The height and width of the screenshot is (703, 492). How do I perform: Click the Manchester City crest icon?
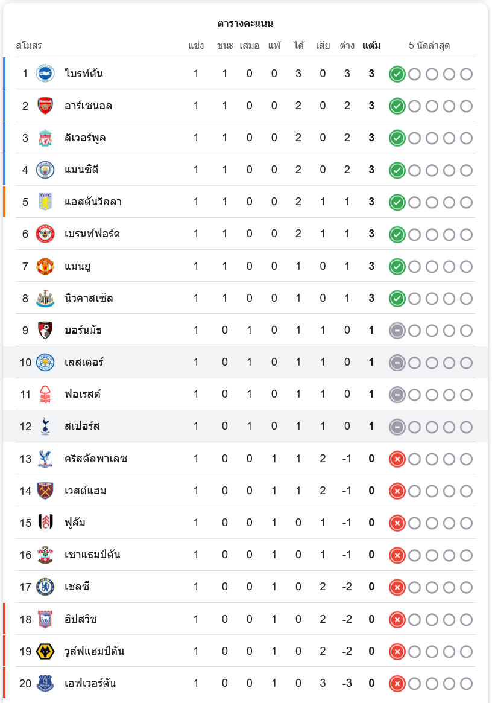45,170
